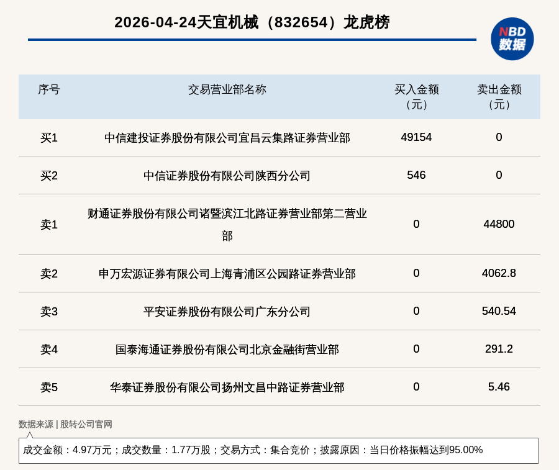Click the sell amount 0 in row 买1
This screenshot has width=559, height=470.
tap(499, 137)
